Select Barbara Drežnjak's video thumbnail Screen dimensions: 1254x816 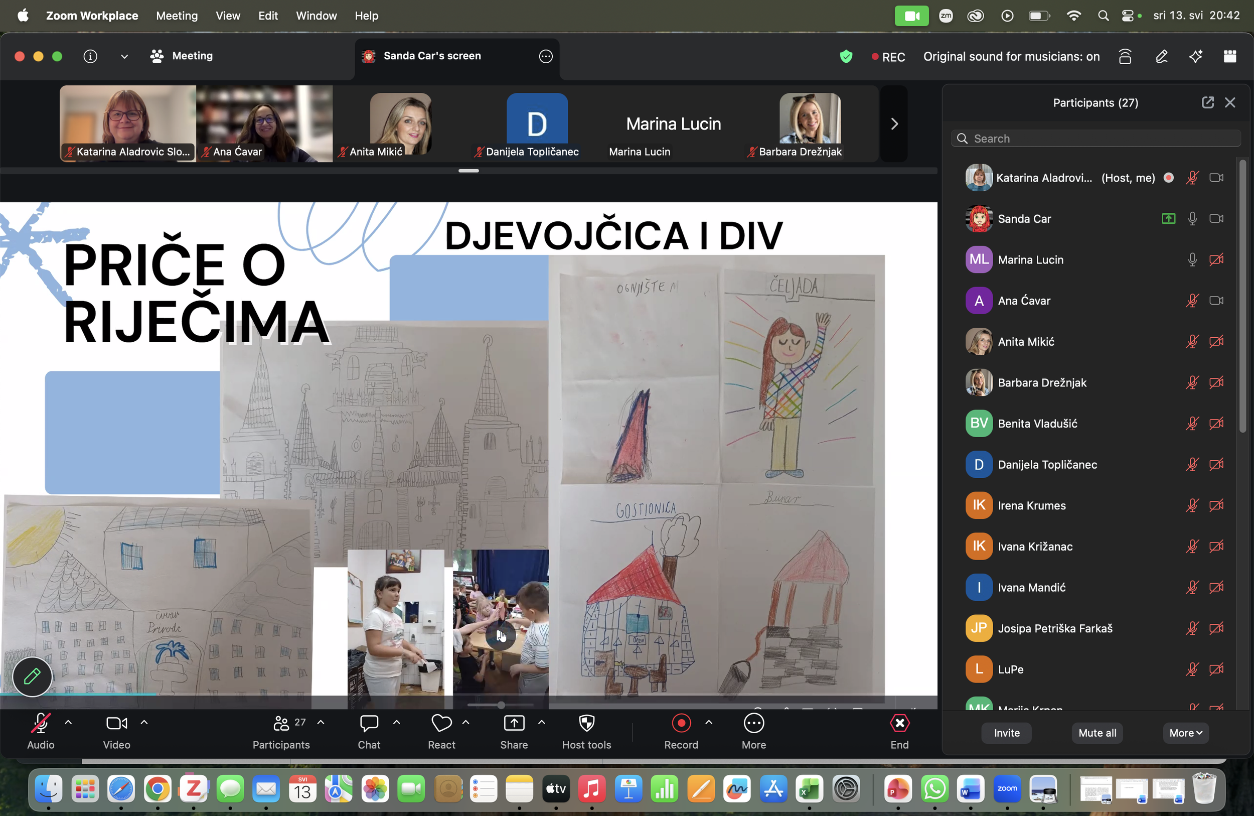coord(810,124)
